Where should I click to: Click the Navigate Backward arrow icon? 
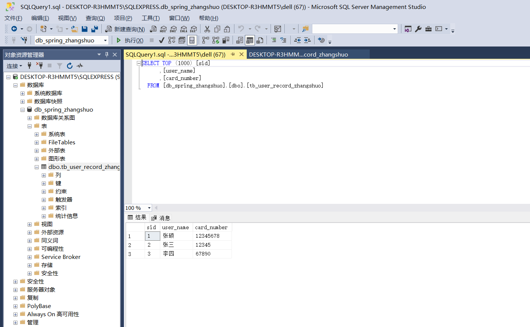tap(14, 29)
